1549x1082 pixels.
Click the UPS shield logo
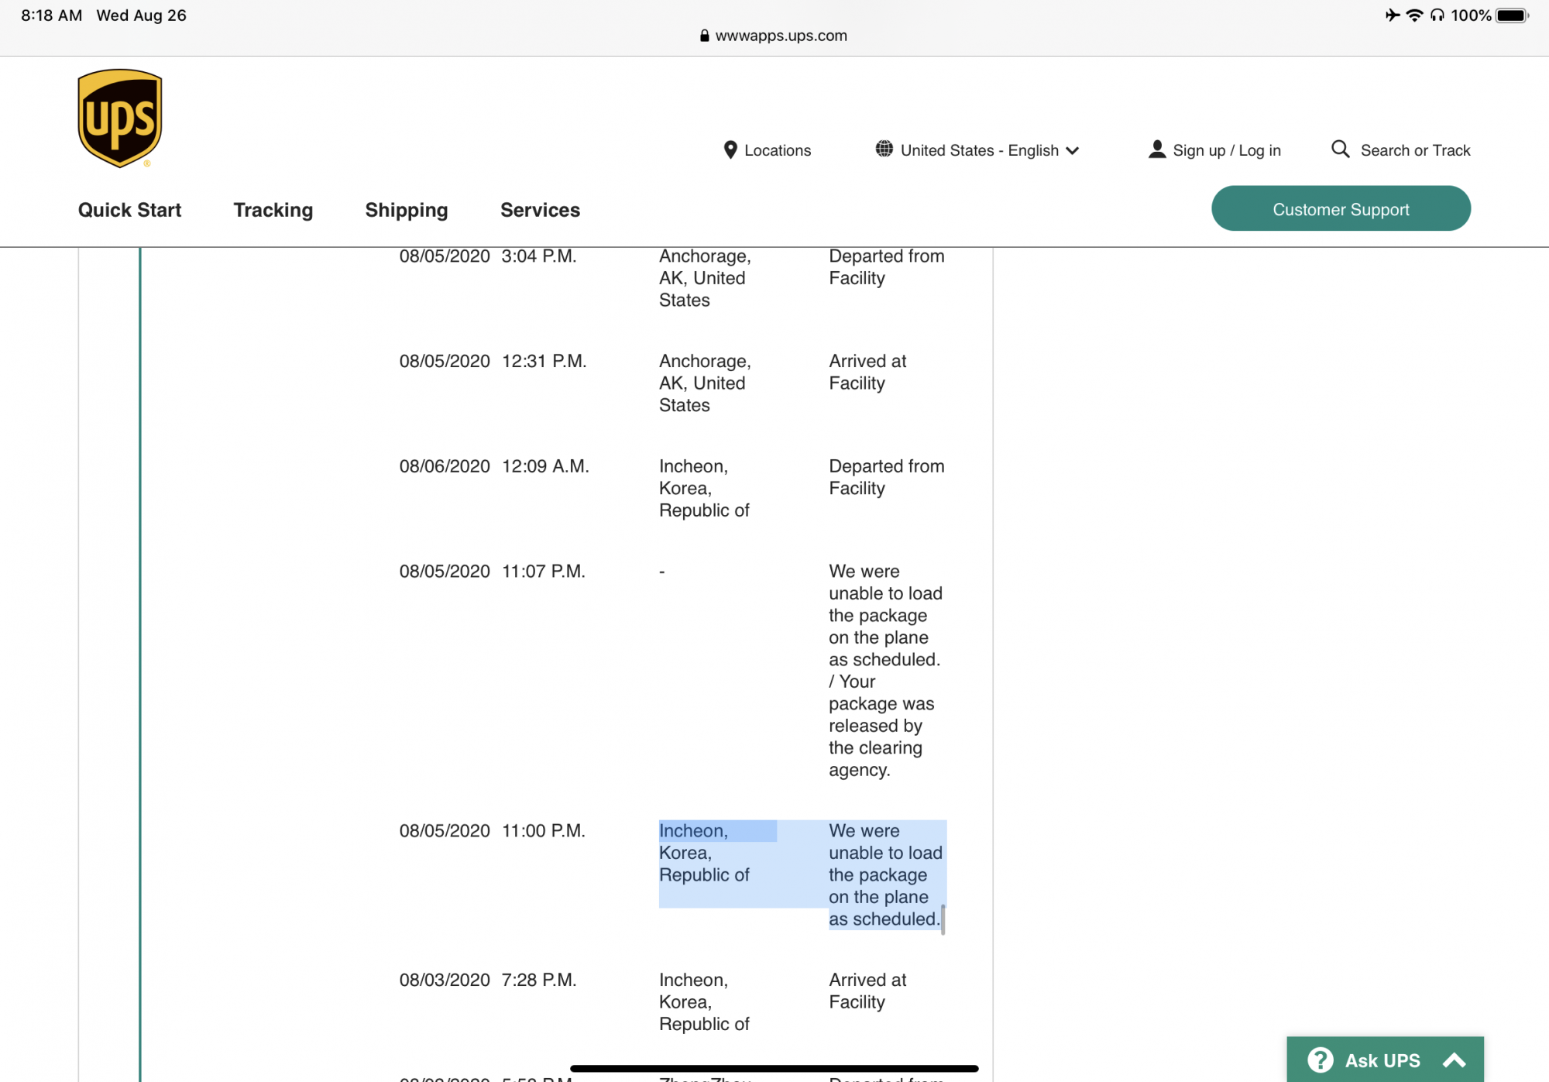pos(120,119)
